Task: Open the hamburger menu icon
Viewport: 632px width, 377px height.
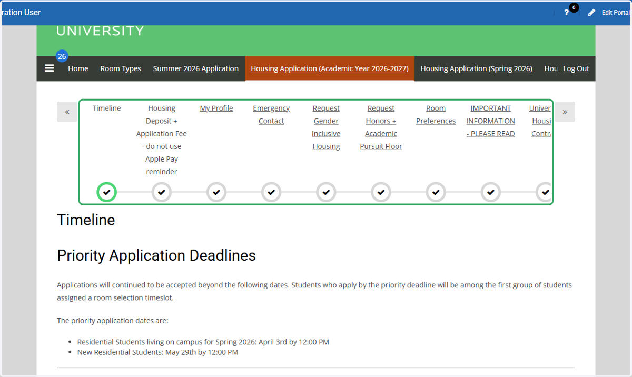Action: [x=50, y=68]
